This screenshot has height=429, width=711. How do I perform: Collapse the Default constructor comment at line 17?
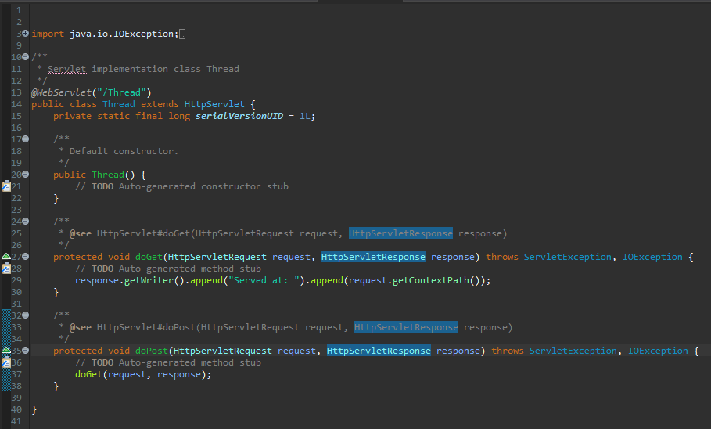(x=25, y=139)
